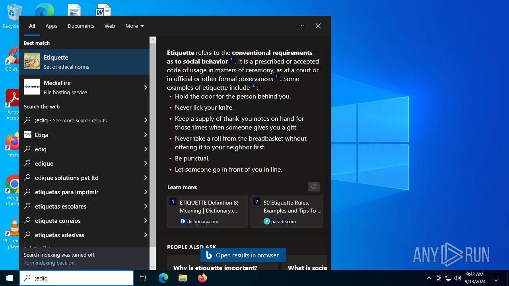509x286 pixels.
Task: Open the notification center icon
Action: (x=496, y=278)
